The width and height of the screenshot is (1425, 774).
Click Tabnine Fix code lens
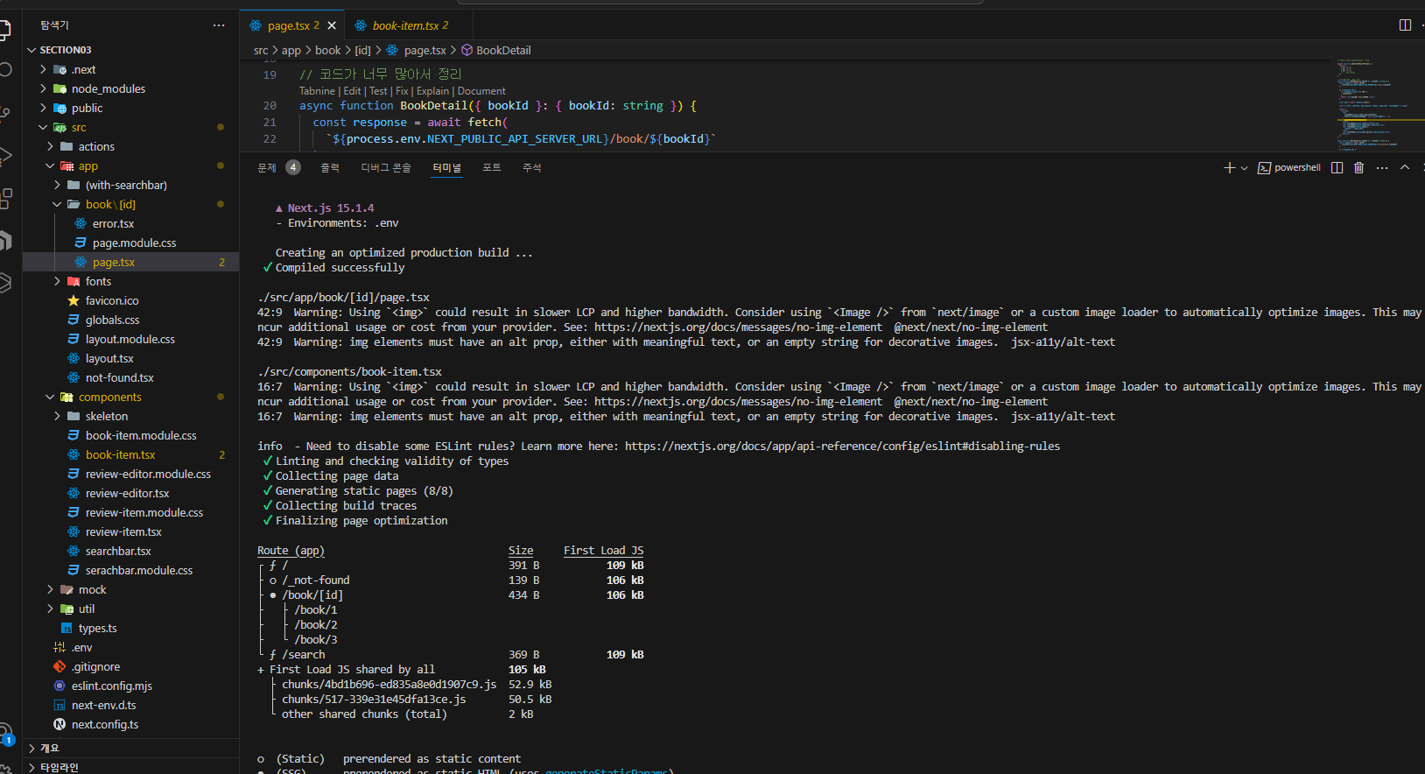402,91
